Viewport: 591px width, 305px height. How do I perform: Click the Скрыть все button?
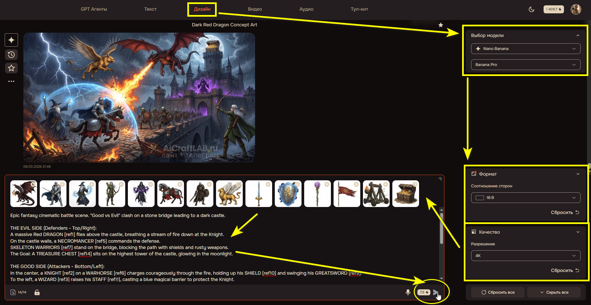pos(554,292)
